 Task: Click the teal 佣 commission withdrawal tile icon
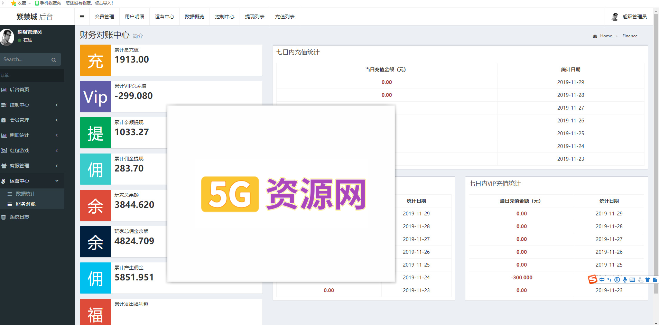[95, 169]
